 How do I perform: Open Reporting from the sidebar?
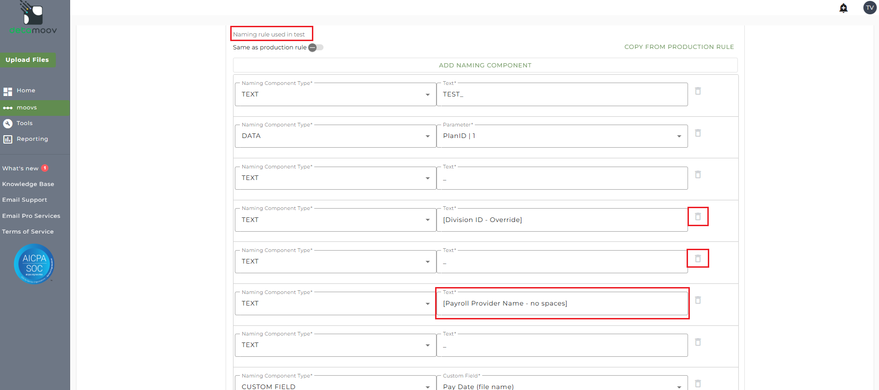pyautogui.click(x=32, y=139)
